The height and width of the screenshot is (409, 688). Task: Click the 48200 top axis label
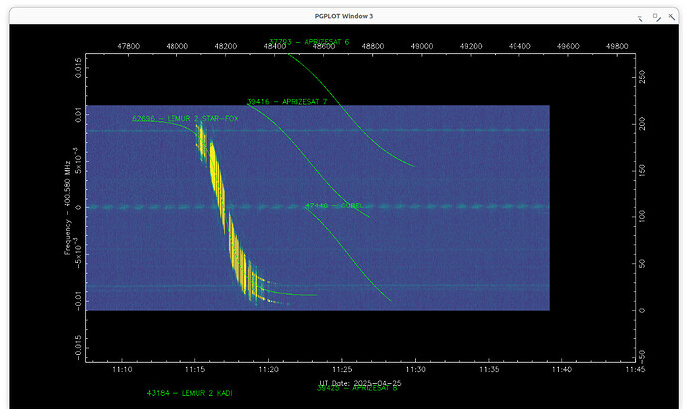click(x=226, y=46)
